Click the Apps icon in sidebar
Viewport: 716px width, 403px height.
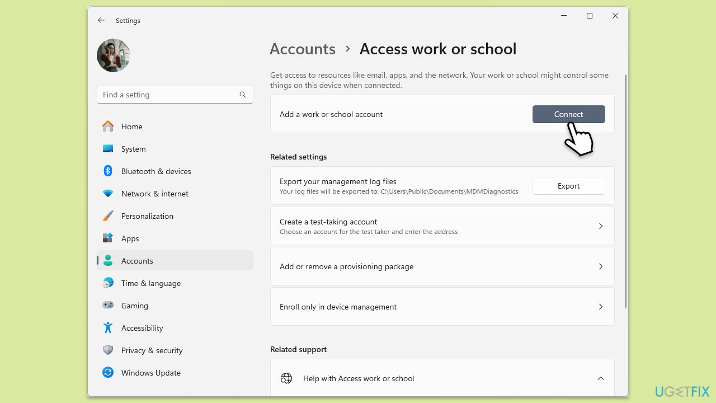(x=108, y=238)
